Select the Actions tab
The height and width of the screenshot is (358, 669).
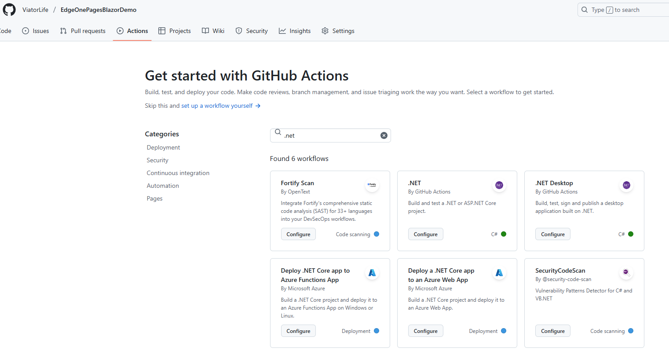coord(132,31)
